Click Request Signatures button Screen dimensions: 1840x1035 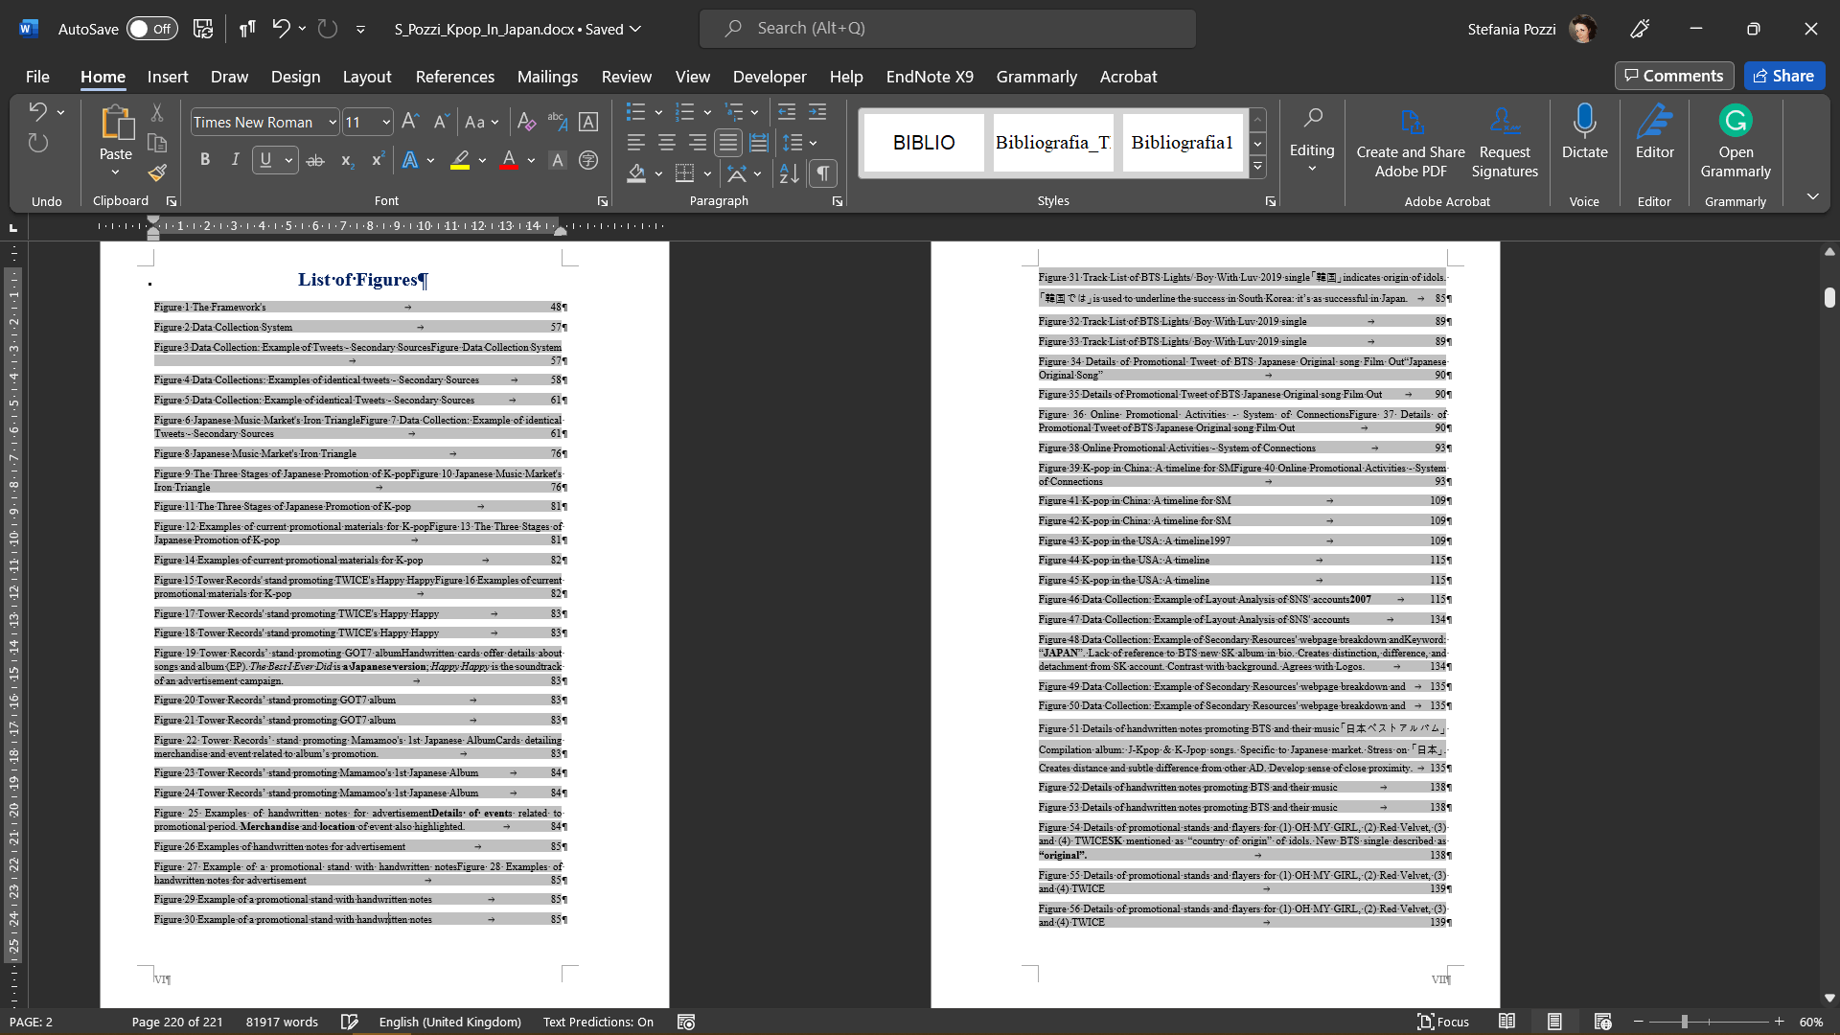(1506, 143)
